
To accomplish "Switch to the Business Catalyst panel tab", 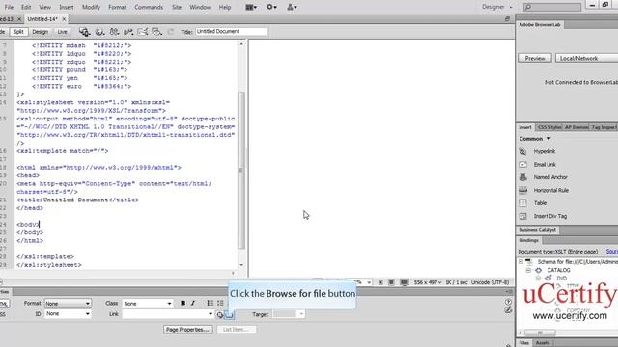I will [537, 230].
